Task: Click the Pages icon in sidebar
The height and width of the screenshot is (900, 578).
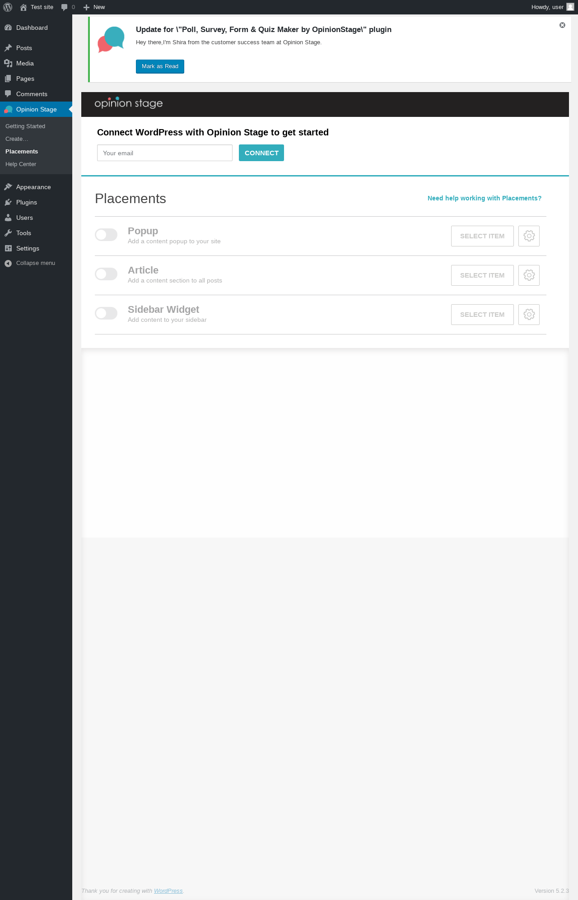Action: point(8,79)
